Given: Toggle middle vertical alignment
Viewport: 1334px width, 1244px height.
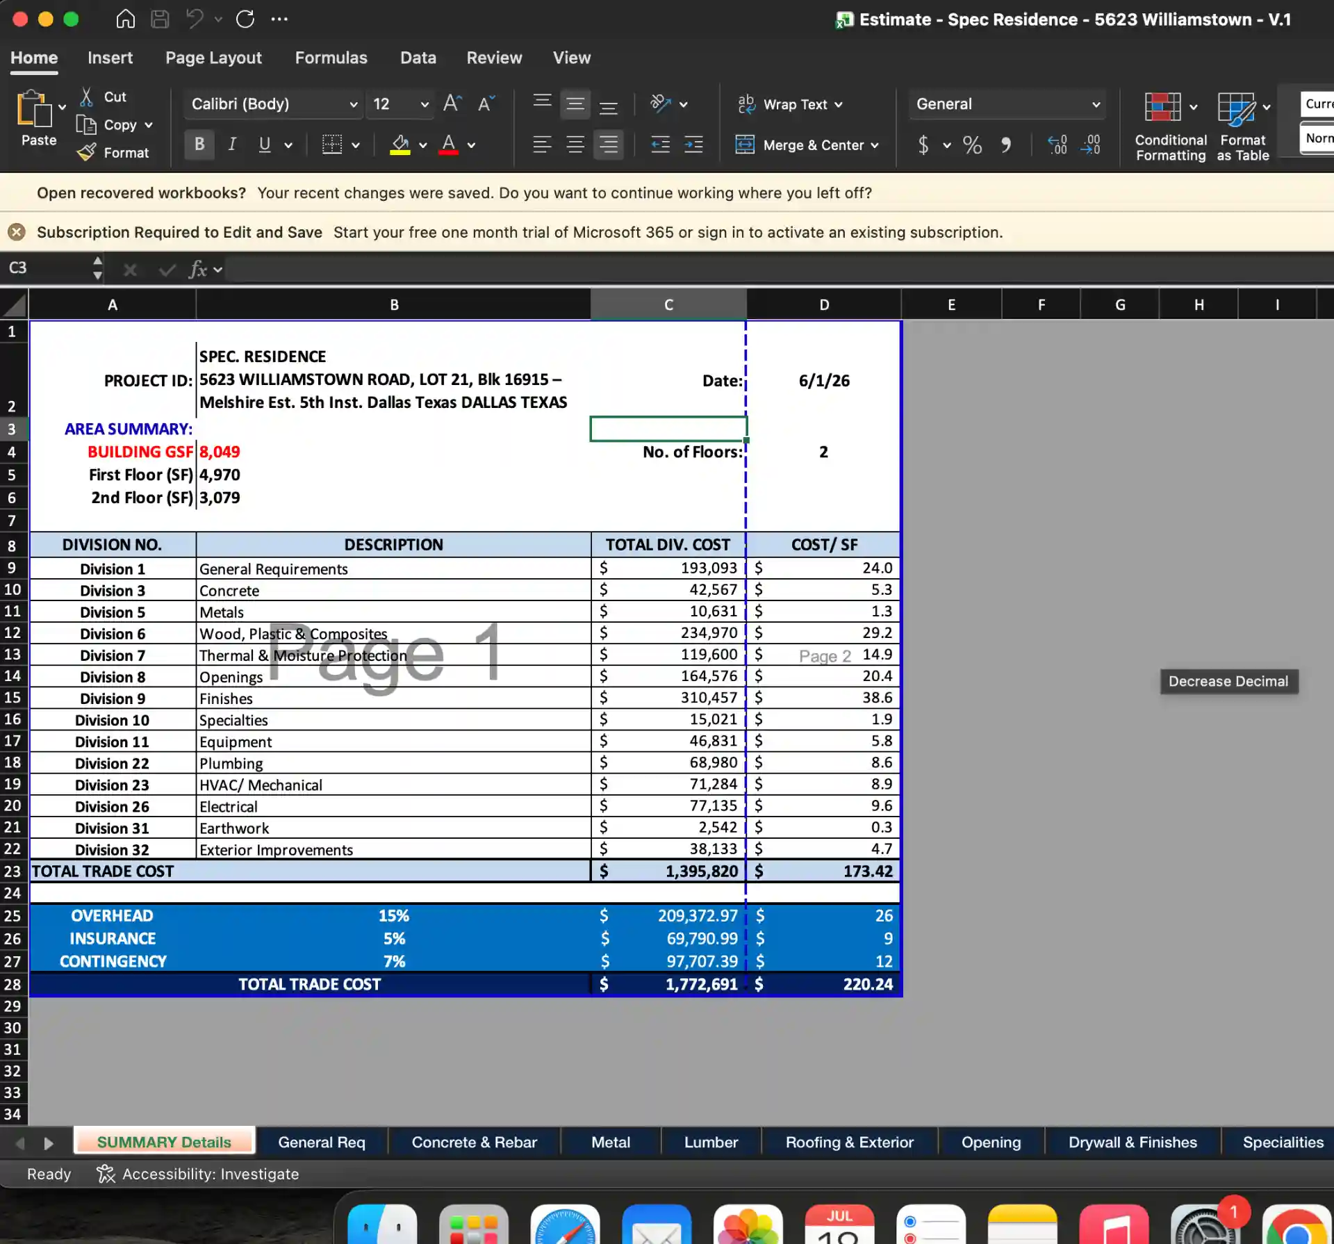Looking at the screenshot, I should 575,104.
